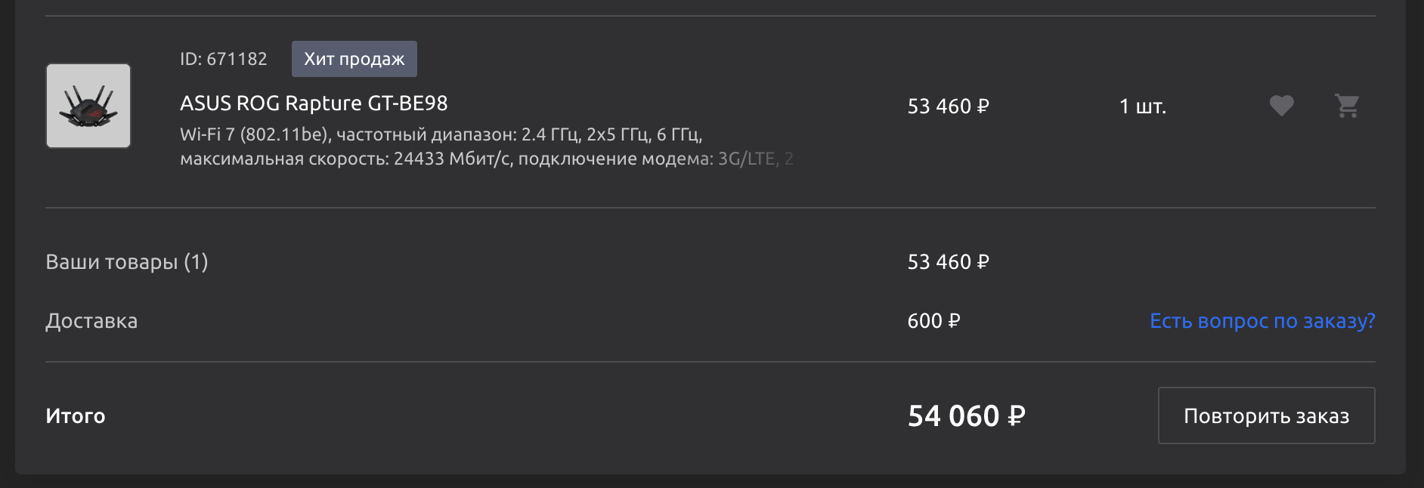The width and height of the screenshot is (1424, 488).
Task: Click the '1 шт.' quantity label
Action: tap(1143, 107)
